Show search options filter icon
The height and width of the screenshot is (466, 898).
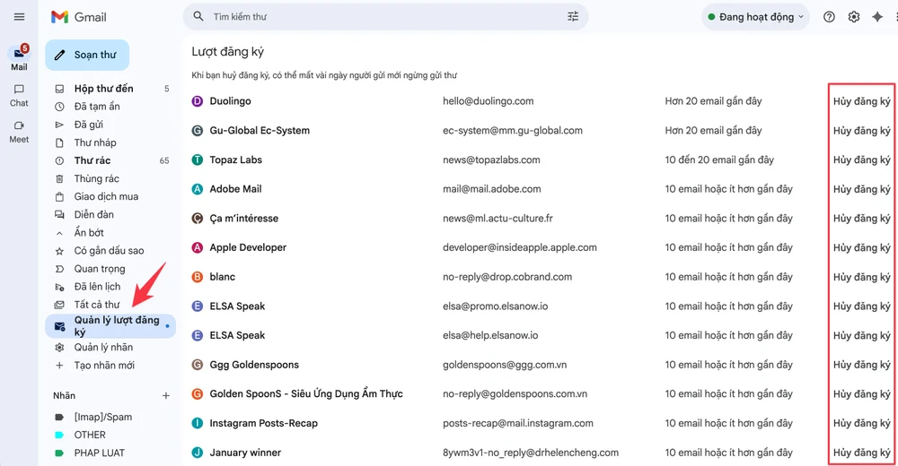pos(573,17)
